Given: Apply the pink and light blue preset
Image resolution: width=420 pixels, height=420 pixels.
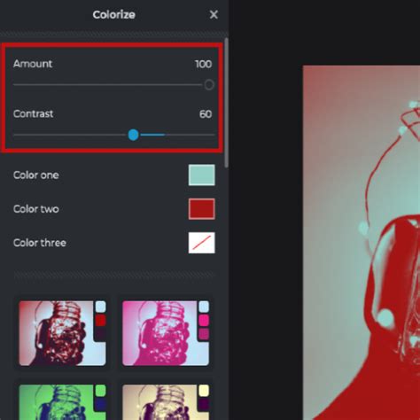Looking at the screenshot, I should (166, 333).
